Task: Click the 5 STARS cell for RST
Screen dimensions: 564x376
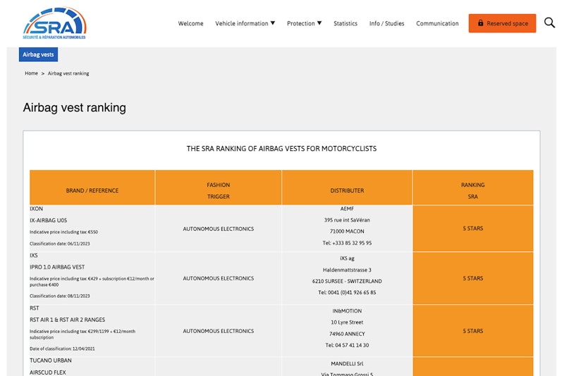Action: click(472, 331)
